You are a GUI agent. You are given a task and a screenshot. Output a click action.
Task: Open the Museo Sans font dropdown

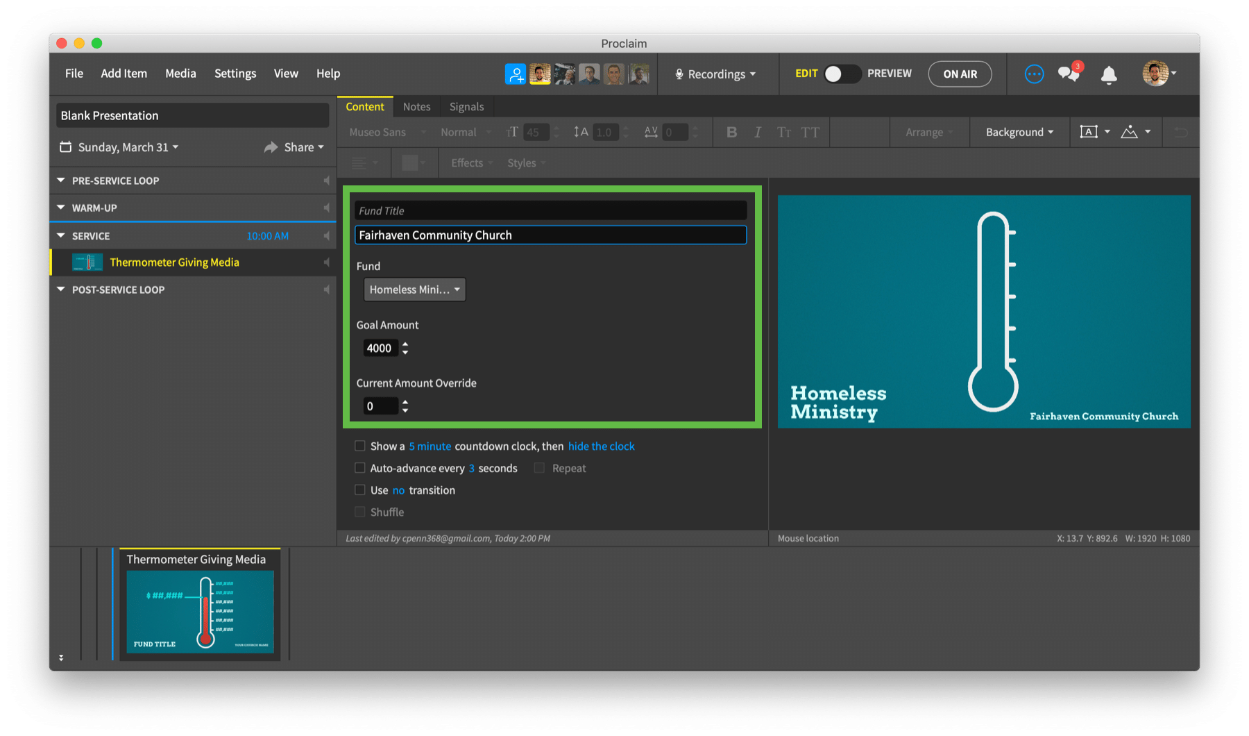pos(387,132)
